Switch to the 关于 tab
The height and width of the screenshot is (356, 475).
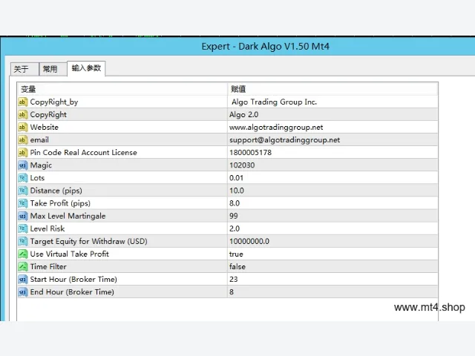pos(24,69)
